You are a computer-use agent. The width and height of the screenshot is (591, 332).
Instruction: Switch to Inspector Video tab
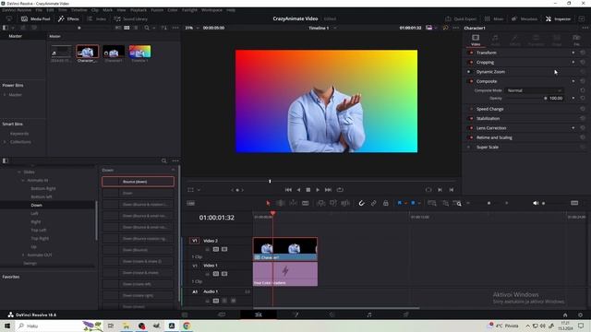pos(476,40)
